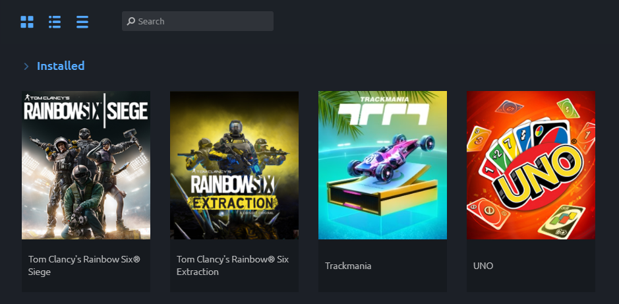Switch to the grid tile view
619x304 pixels.
tap(27, 22)
